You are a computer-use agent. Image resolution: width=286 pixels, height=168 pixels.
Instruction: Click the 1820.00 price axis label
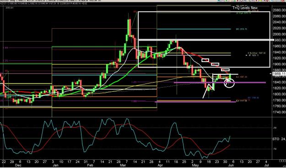pyautogui.click(x=280, y=88)
